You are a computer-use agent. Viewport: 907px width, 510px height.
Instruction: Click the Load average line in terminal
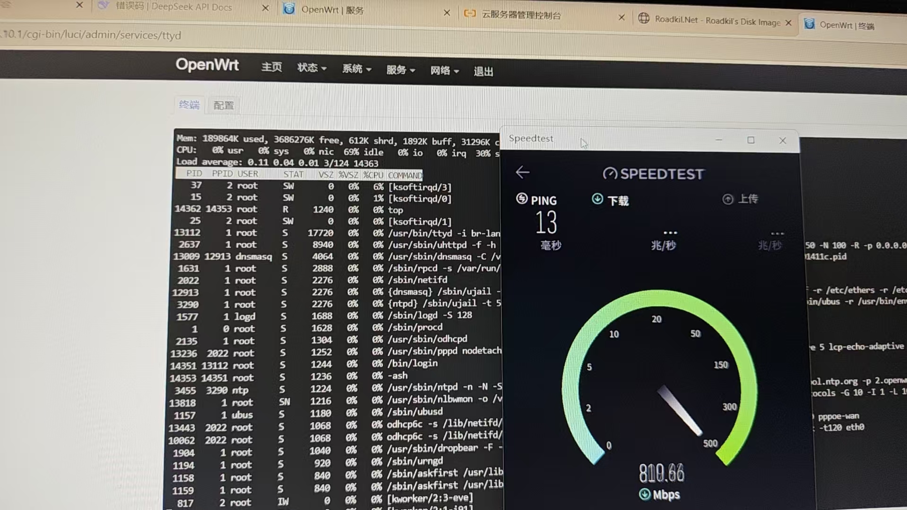(x=277, y=162)
